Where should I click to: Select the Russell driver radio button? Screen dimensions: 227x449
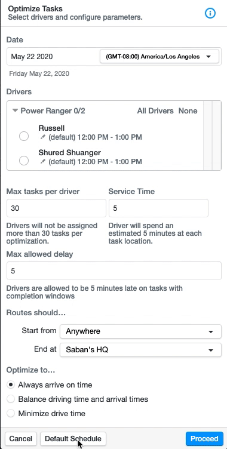(24, 136)
